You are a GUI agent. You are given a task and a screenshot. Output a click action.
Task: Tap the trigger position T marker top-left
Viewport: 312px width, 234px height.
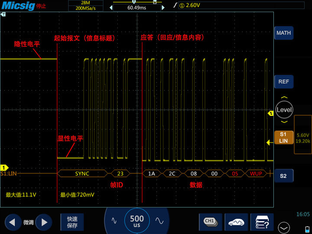3,14
